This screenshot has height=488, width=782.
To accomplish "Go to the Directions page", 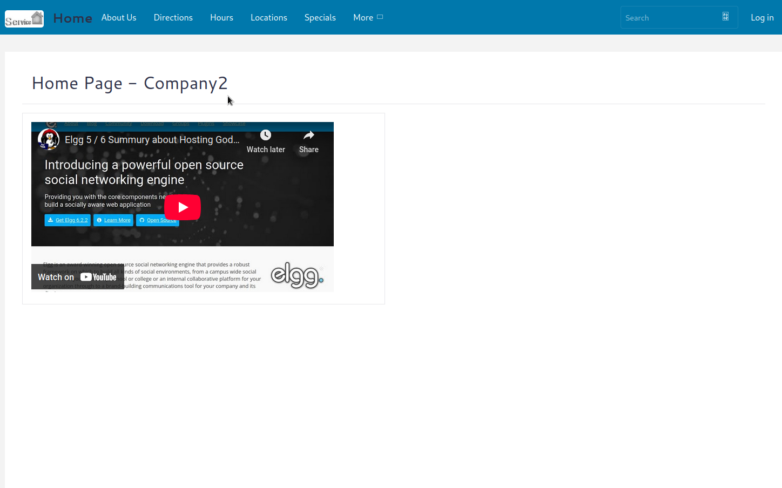I will tap(173, 17).
